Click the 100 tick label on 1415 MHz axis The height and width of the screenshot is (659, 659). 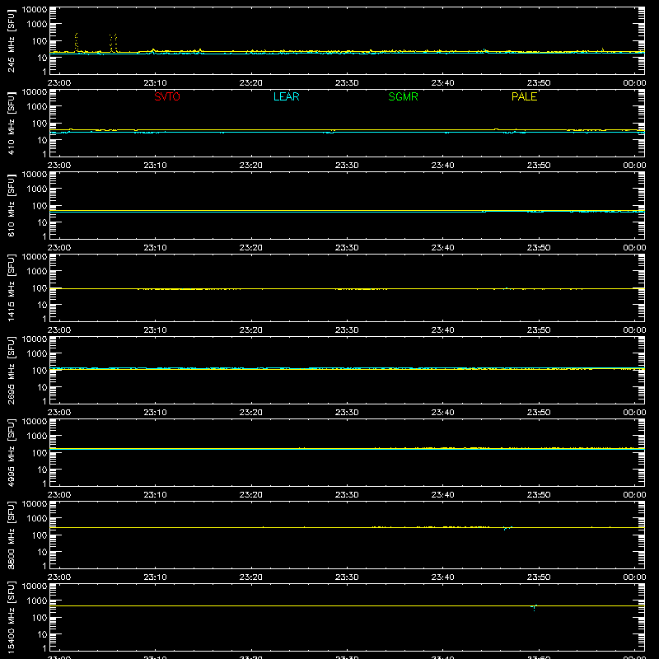point(40,288)
